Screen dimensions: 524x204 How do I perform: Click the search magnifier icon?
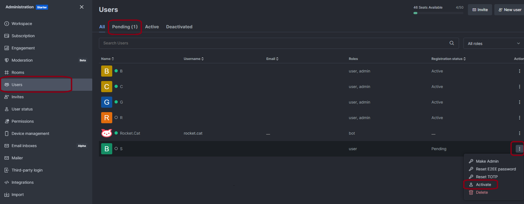pyautogui.click(x=451, y=43)
